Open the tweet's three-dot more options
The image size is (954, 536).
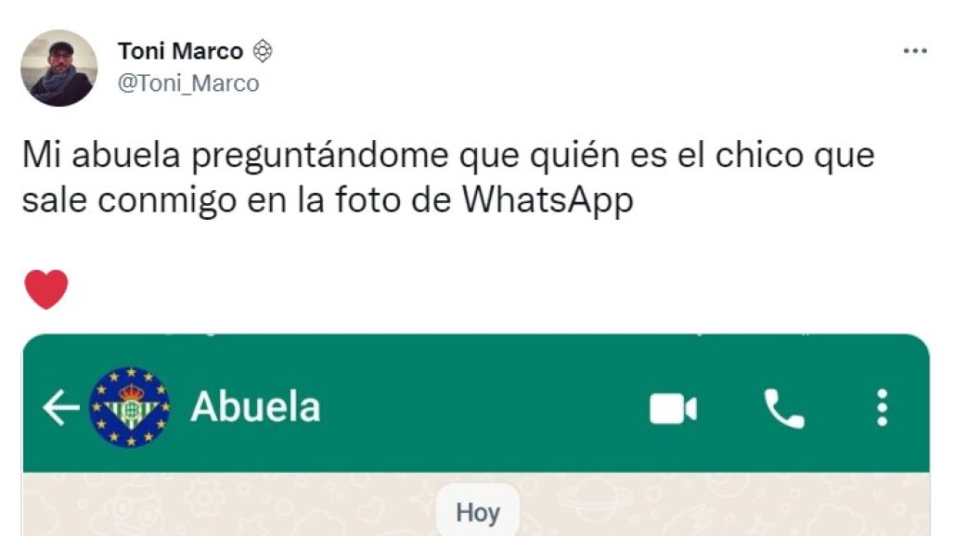click(x=915, y=51)
